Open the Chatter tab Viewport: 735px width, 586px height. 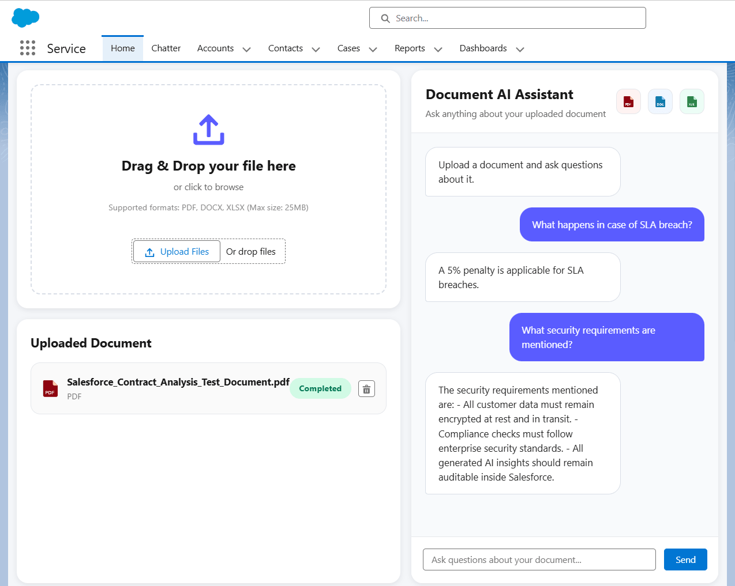pyautogui.click(x=166, y=48)
